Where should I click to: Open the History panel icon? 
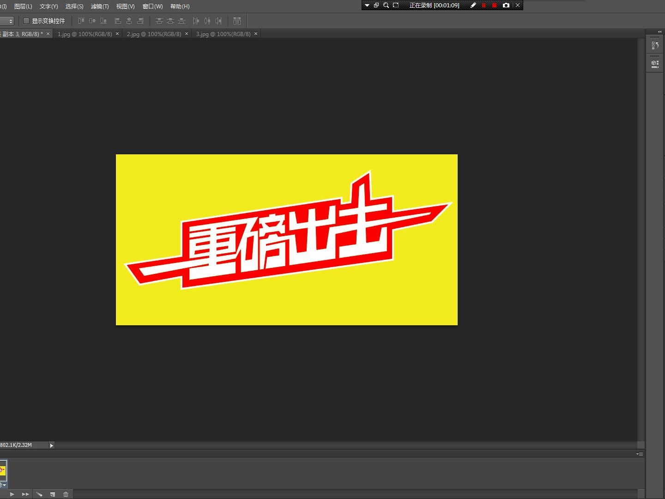[655, 45]
